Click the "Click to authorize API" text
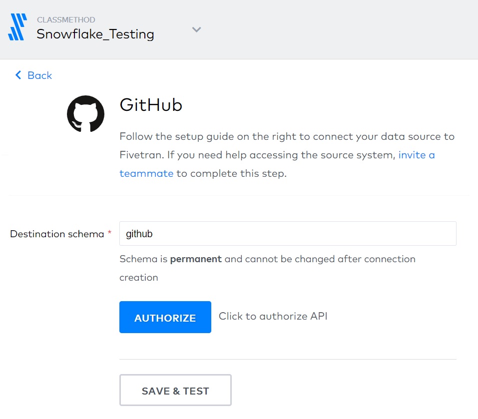 (273, 316)
